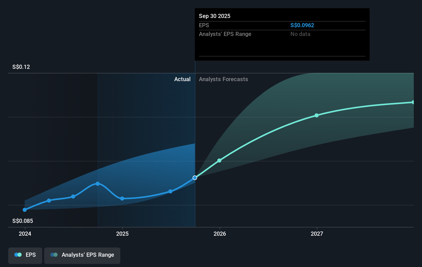Viewport: 422px width, 267px height.
Task: Select the 2027 forecast EPS dot
Action: 316,115
